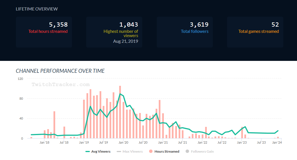The image size is (297, 160).
Task: Toggle the Avg Viewers legend series
Action: [98, 152]
